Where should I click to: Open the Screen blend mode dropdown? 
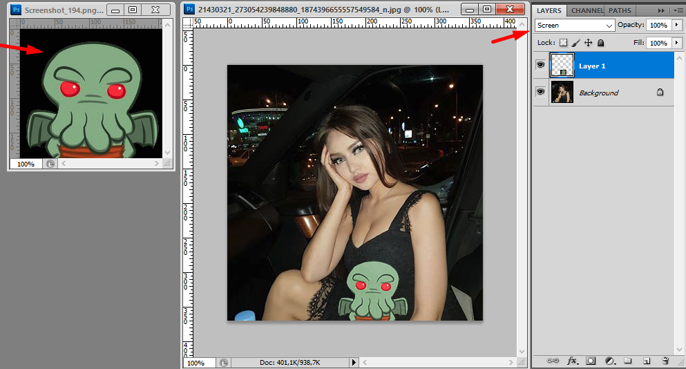tap(575, 26)
